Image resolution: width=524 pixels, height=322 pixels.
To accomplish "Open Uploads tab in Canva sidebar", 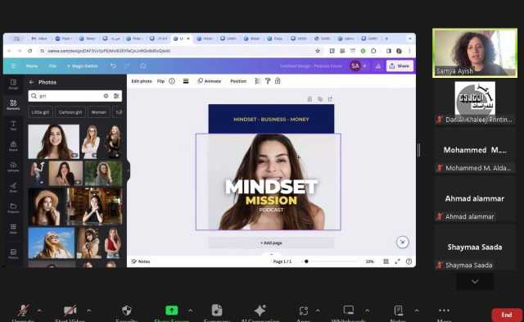I will [13, 166].
